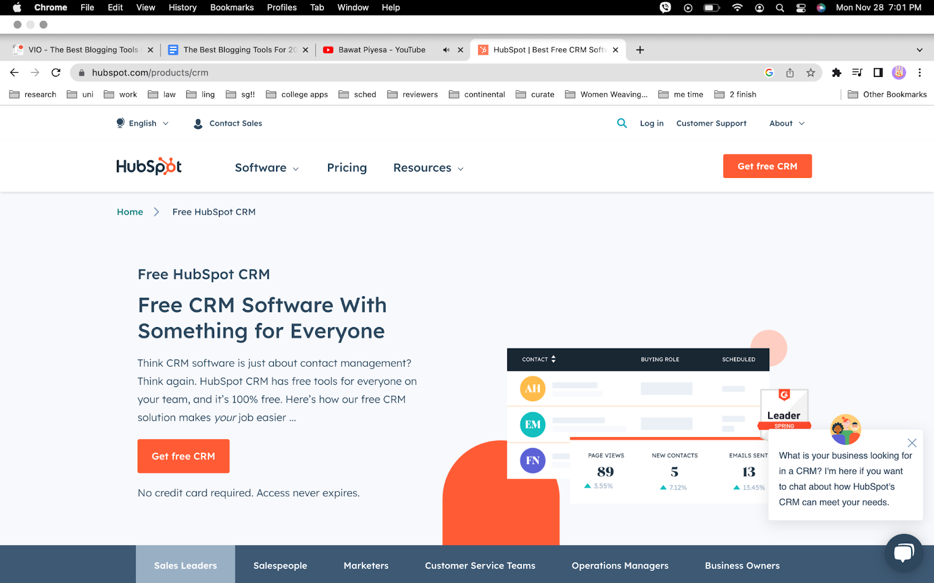This screenshot has width=934, height=583.
Task: Open the Bookmarks menu
Action: (x=232, y=8)
